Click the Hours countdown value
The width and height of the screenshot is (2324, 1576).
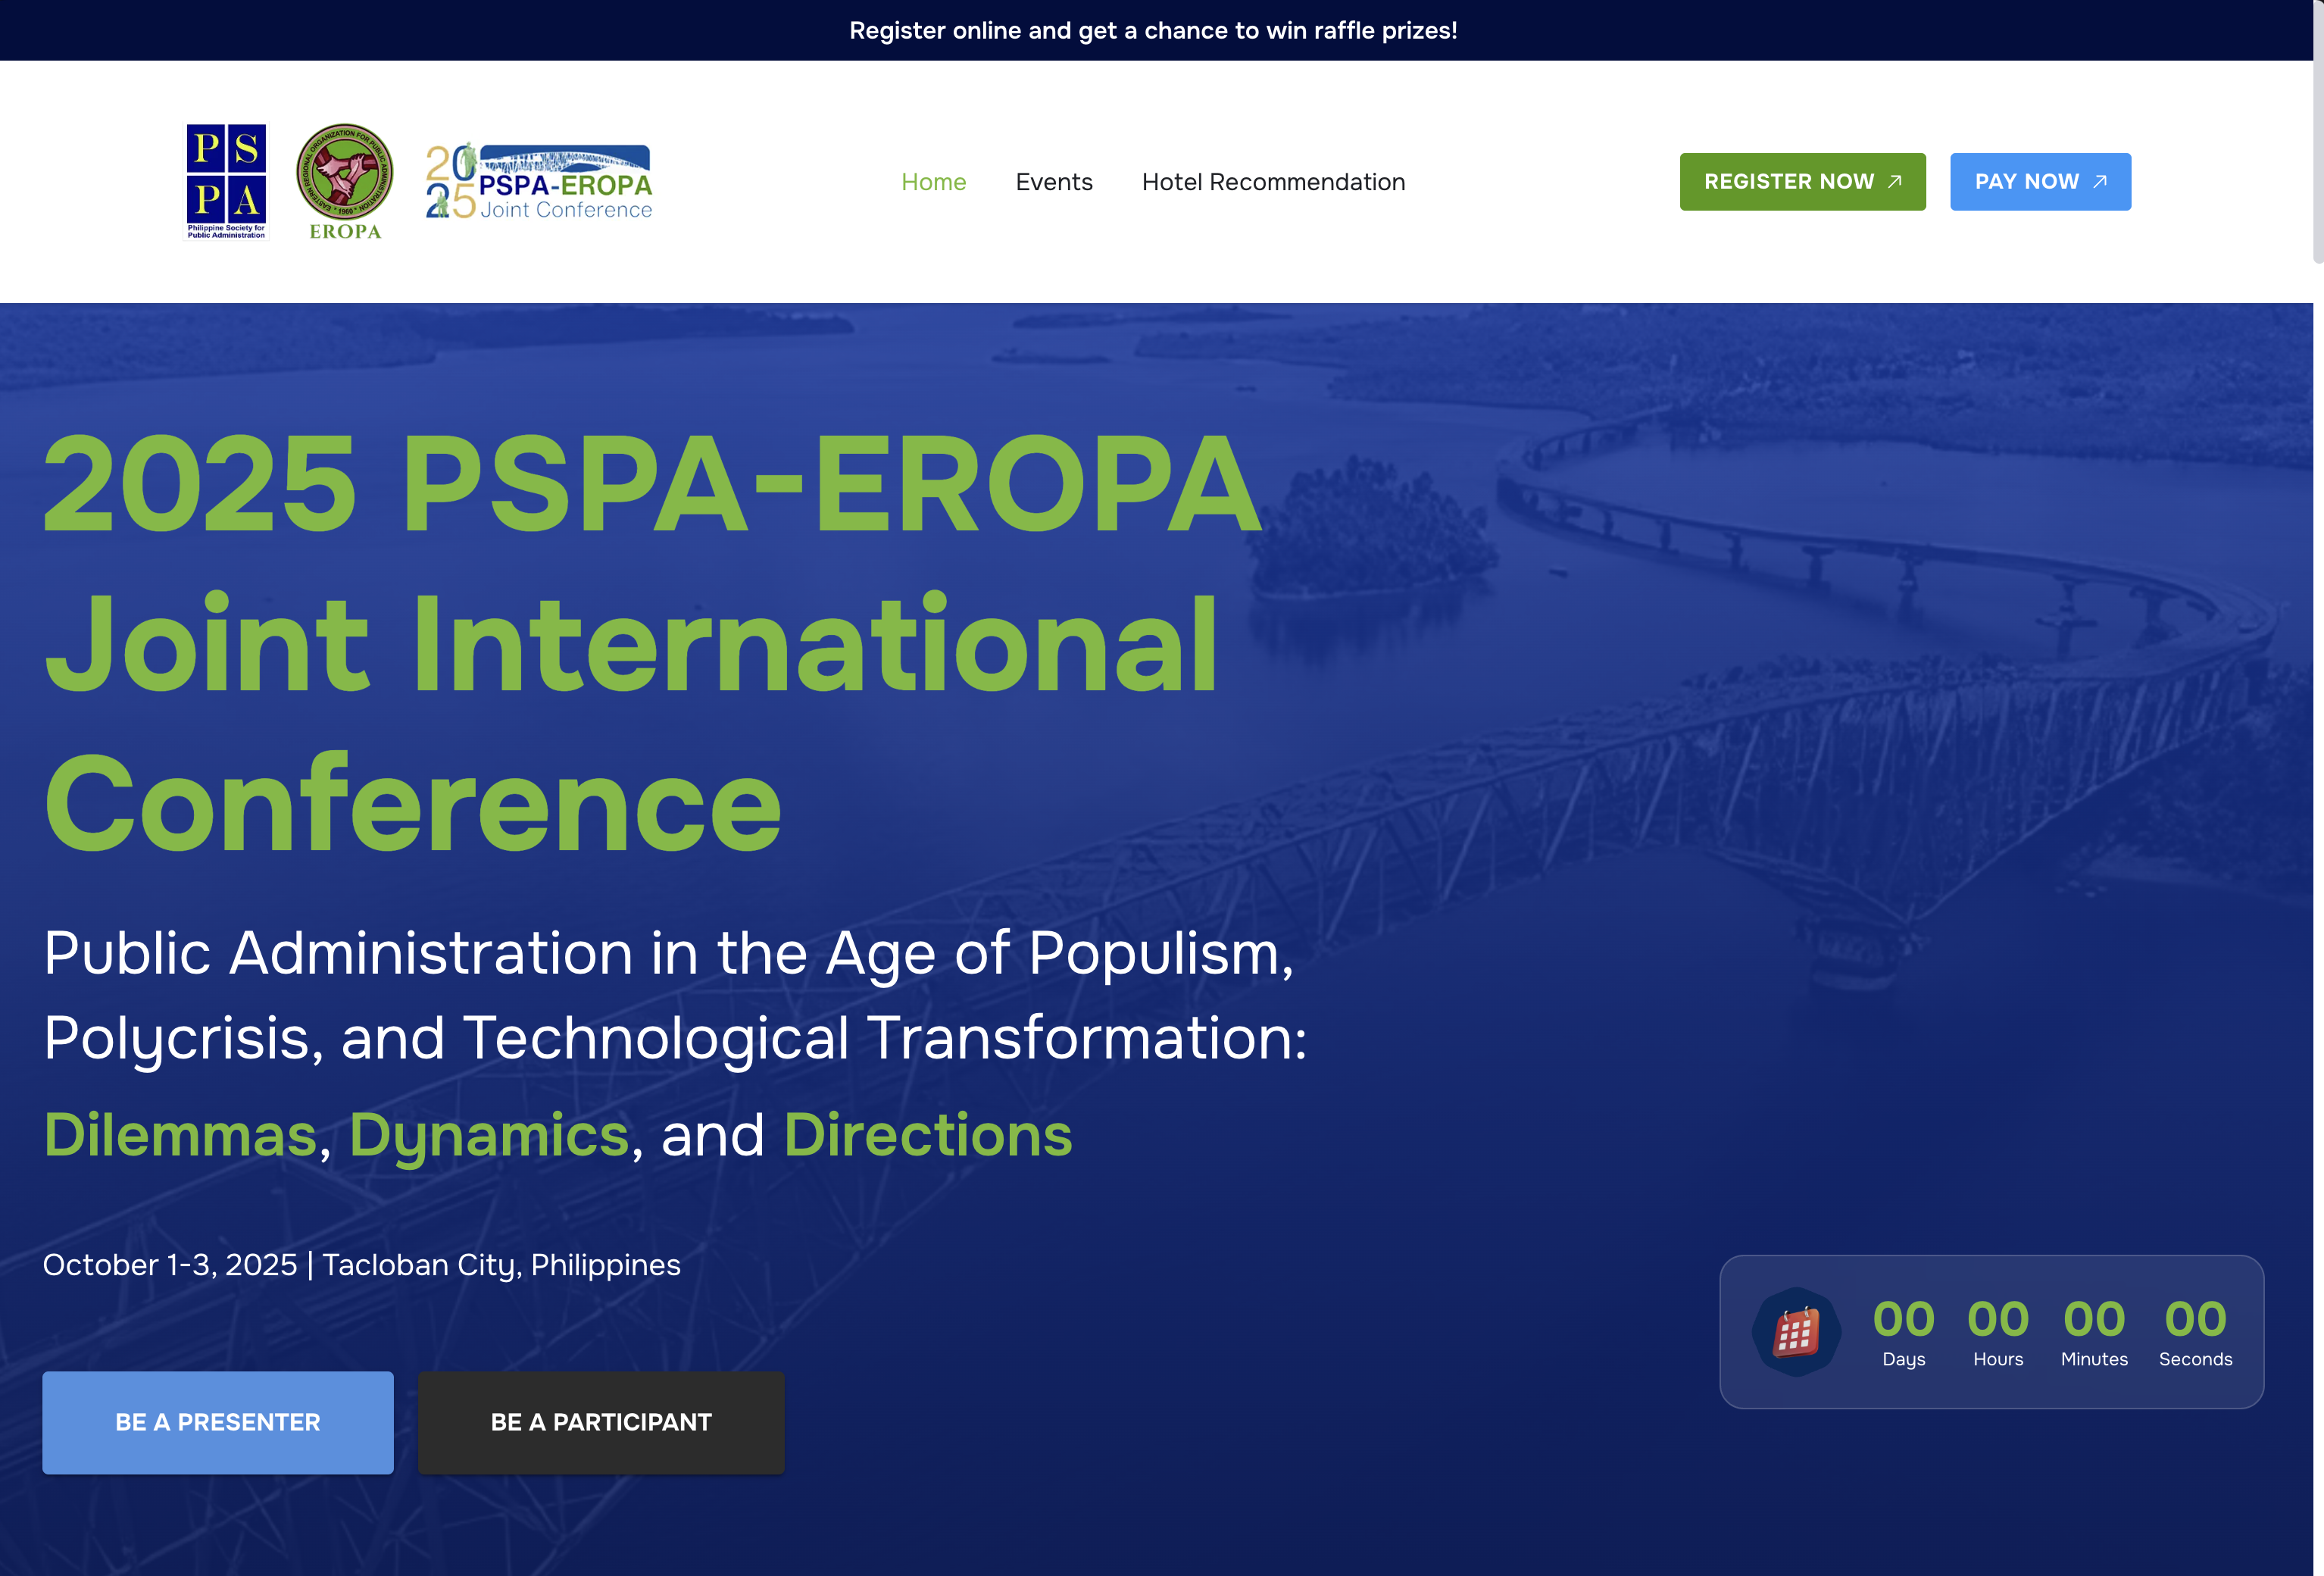1998,1319
